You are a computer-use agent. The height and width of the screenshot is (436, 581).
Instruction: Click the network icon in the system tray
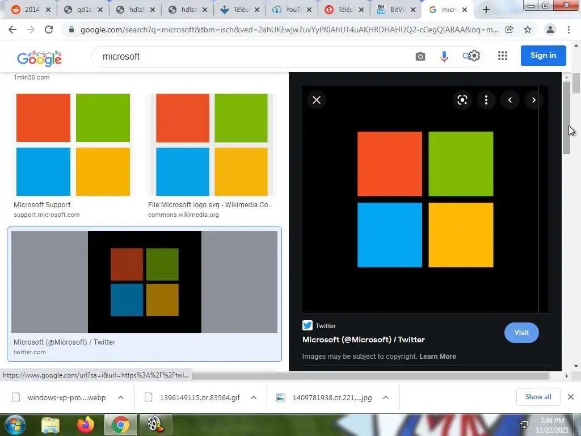tap(524, 425)
